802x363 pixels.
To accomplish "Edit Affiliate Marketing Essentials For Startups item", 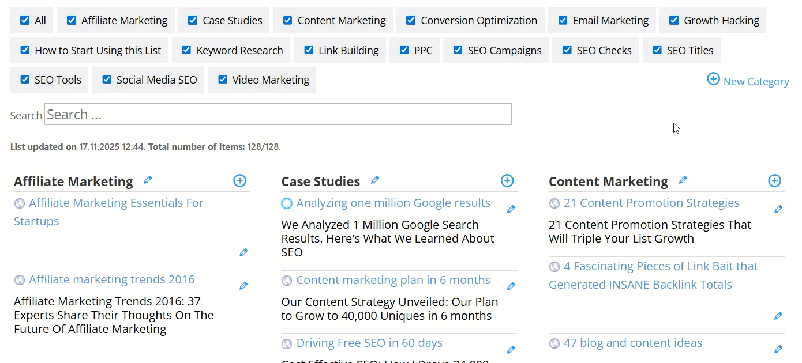I will coord(243,252).
